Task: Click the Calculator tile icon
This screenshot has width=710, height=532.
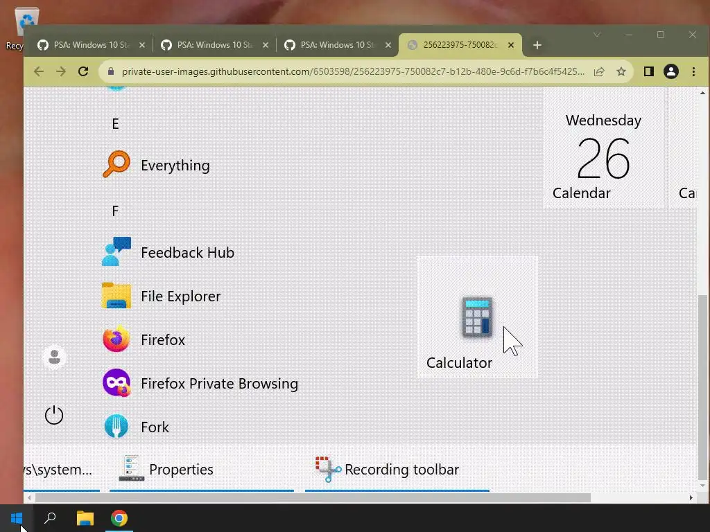Action: pyautogui.click(x=477, y=317)
